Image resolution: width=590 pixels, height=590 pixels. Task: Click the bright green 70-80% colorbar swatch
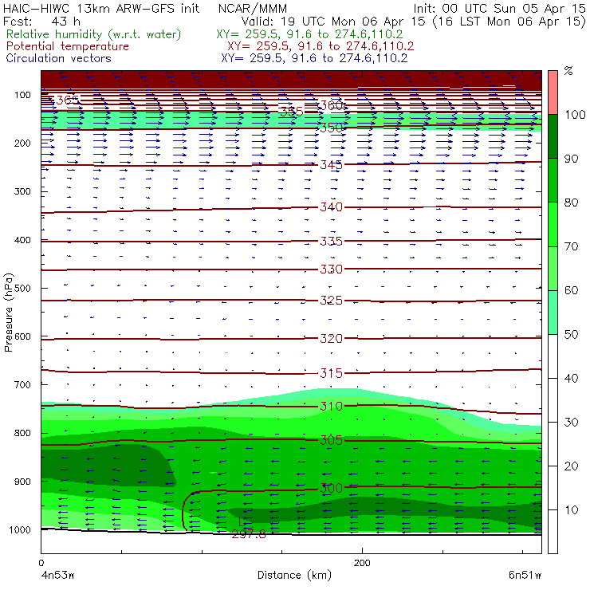(x=553, y=224)
